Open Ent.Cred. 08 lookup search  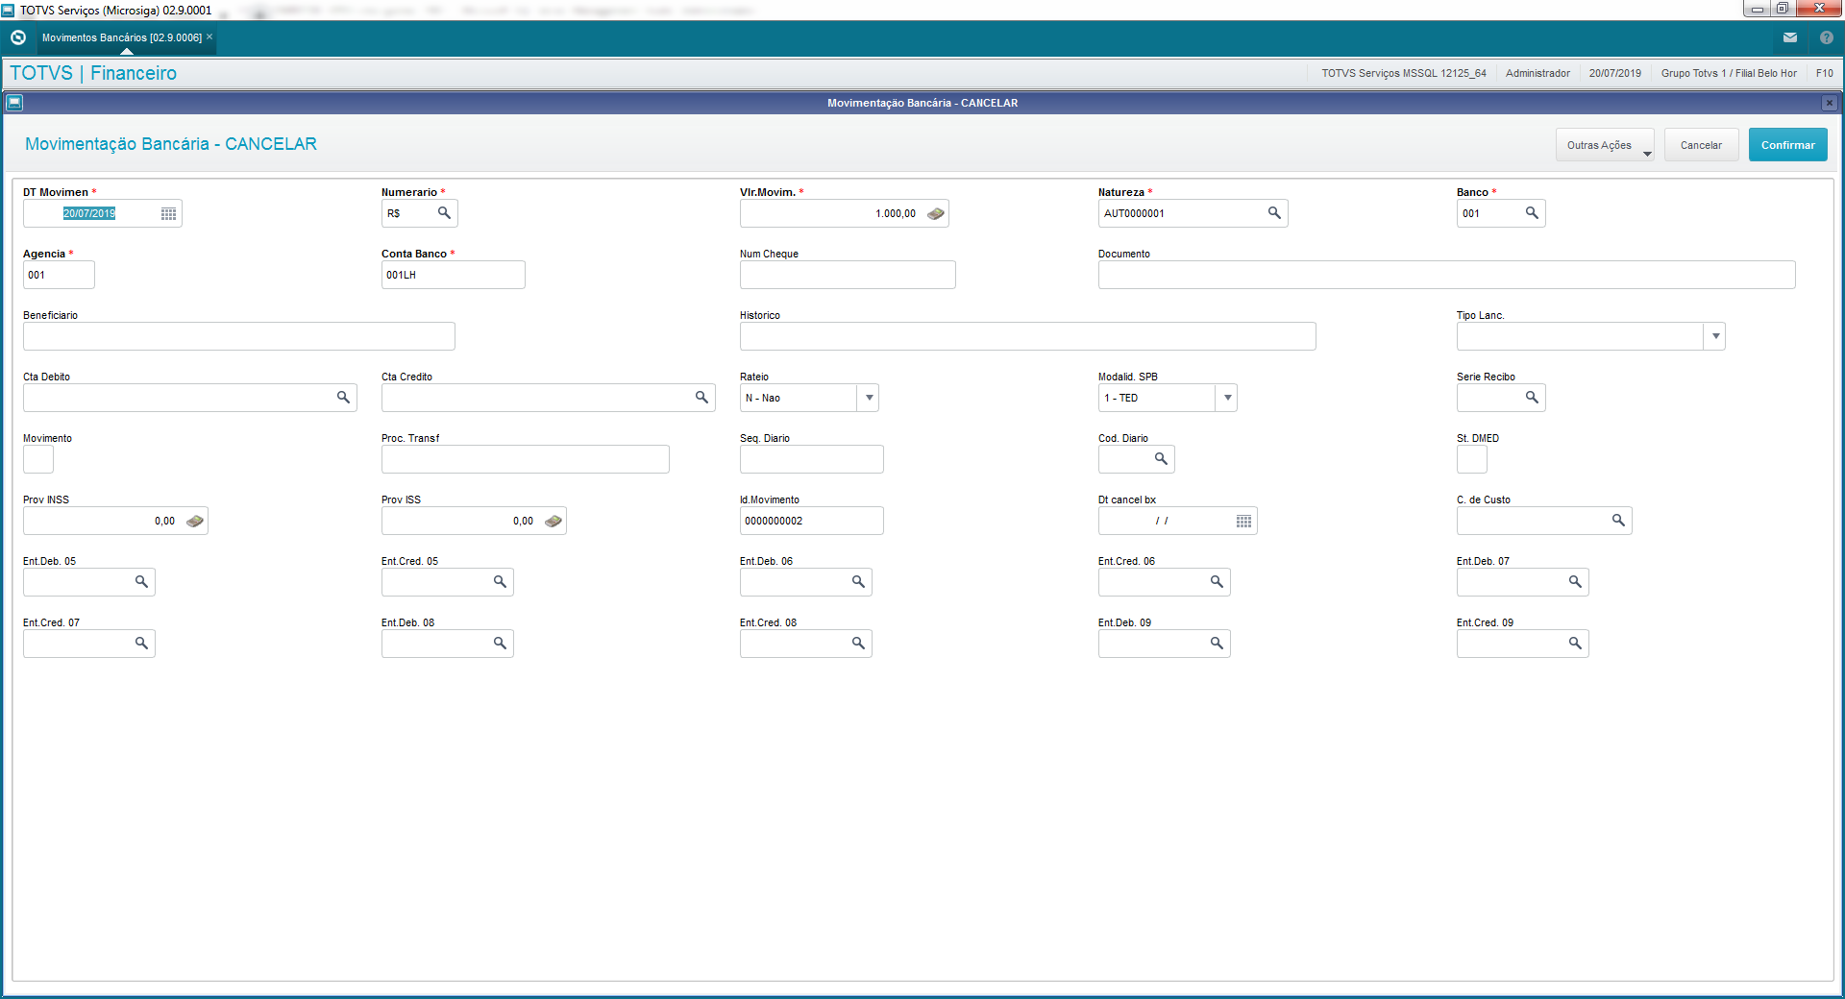tap(858, 644)
